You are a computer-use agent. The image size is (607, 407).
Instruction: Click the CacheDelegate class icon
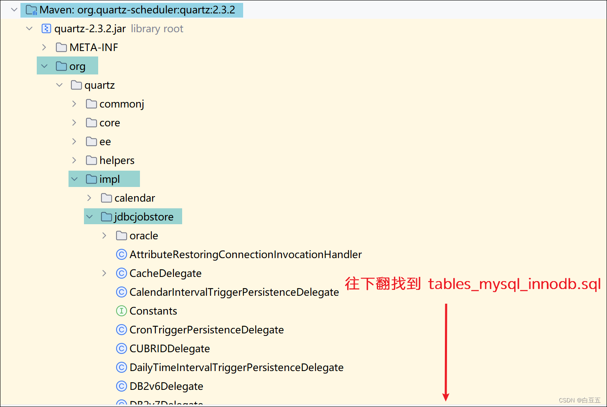(122, 273)
